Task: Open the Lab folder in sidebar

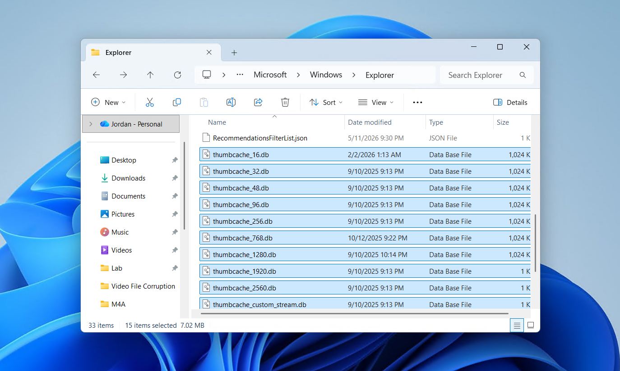Action: click(116, 268)
